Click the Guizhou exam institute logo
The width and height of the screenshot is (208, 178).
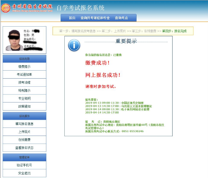[x=6, y=8]
